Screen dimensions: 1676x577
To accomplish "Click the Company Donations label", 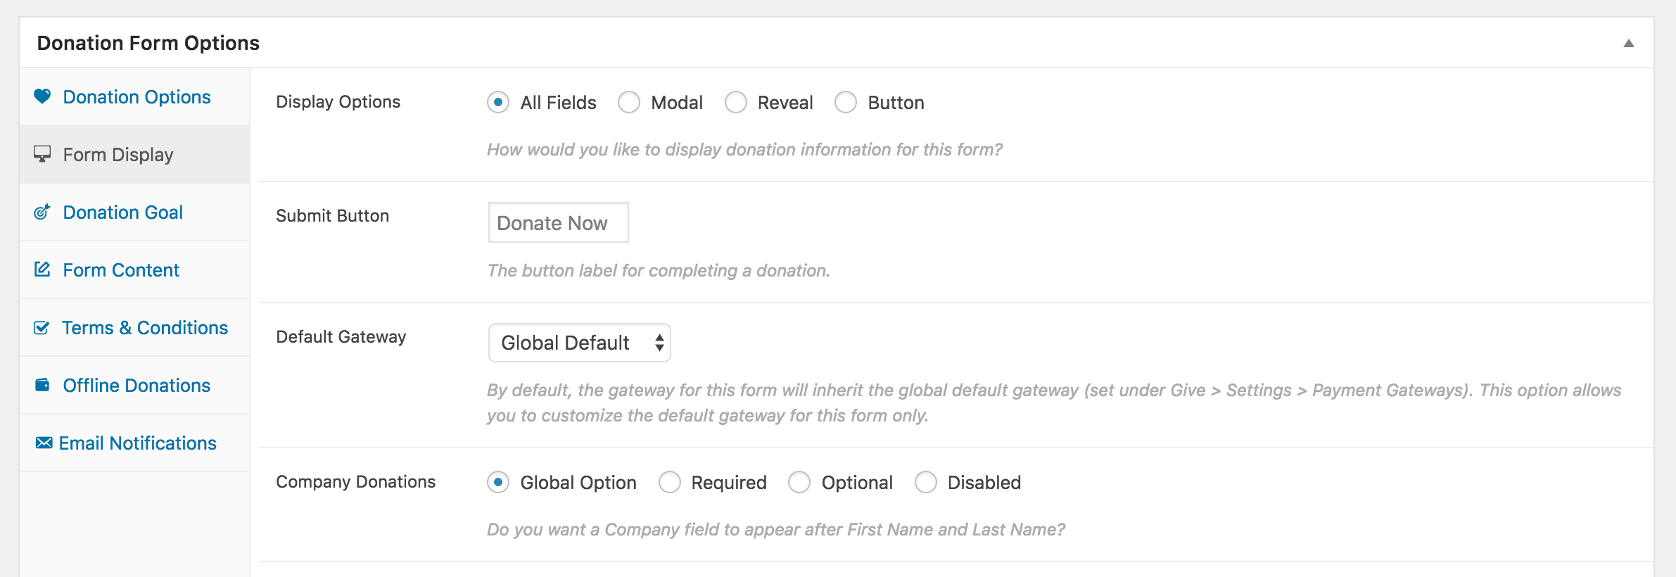I will click(356, 481).
